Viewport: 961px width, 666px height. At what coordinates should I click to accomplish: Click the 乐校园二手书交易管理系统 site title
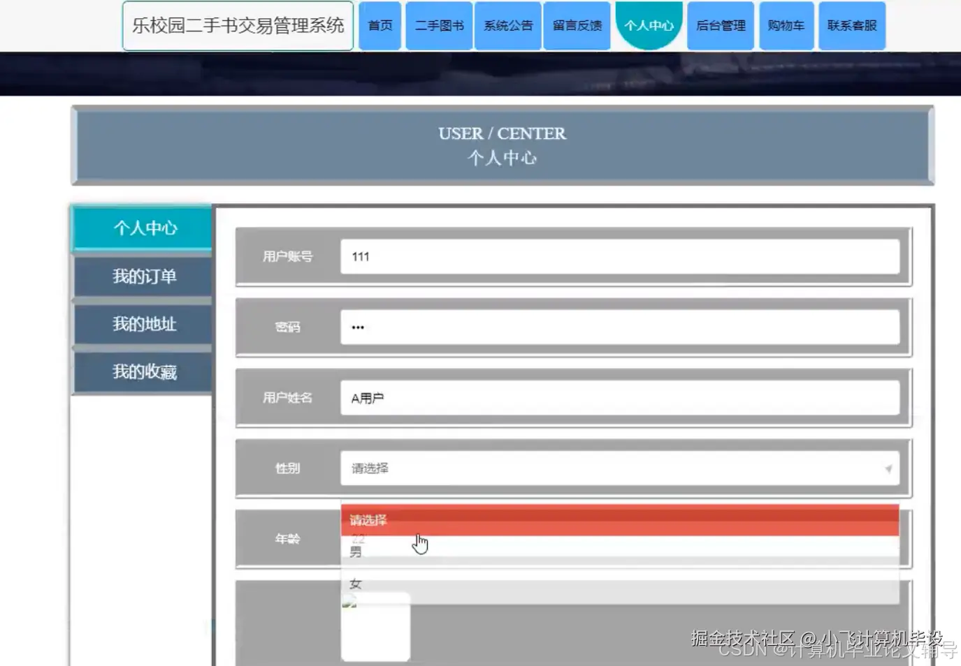tap(237, 25)
